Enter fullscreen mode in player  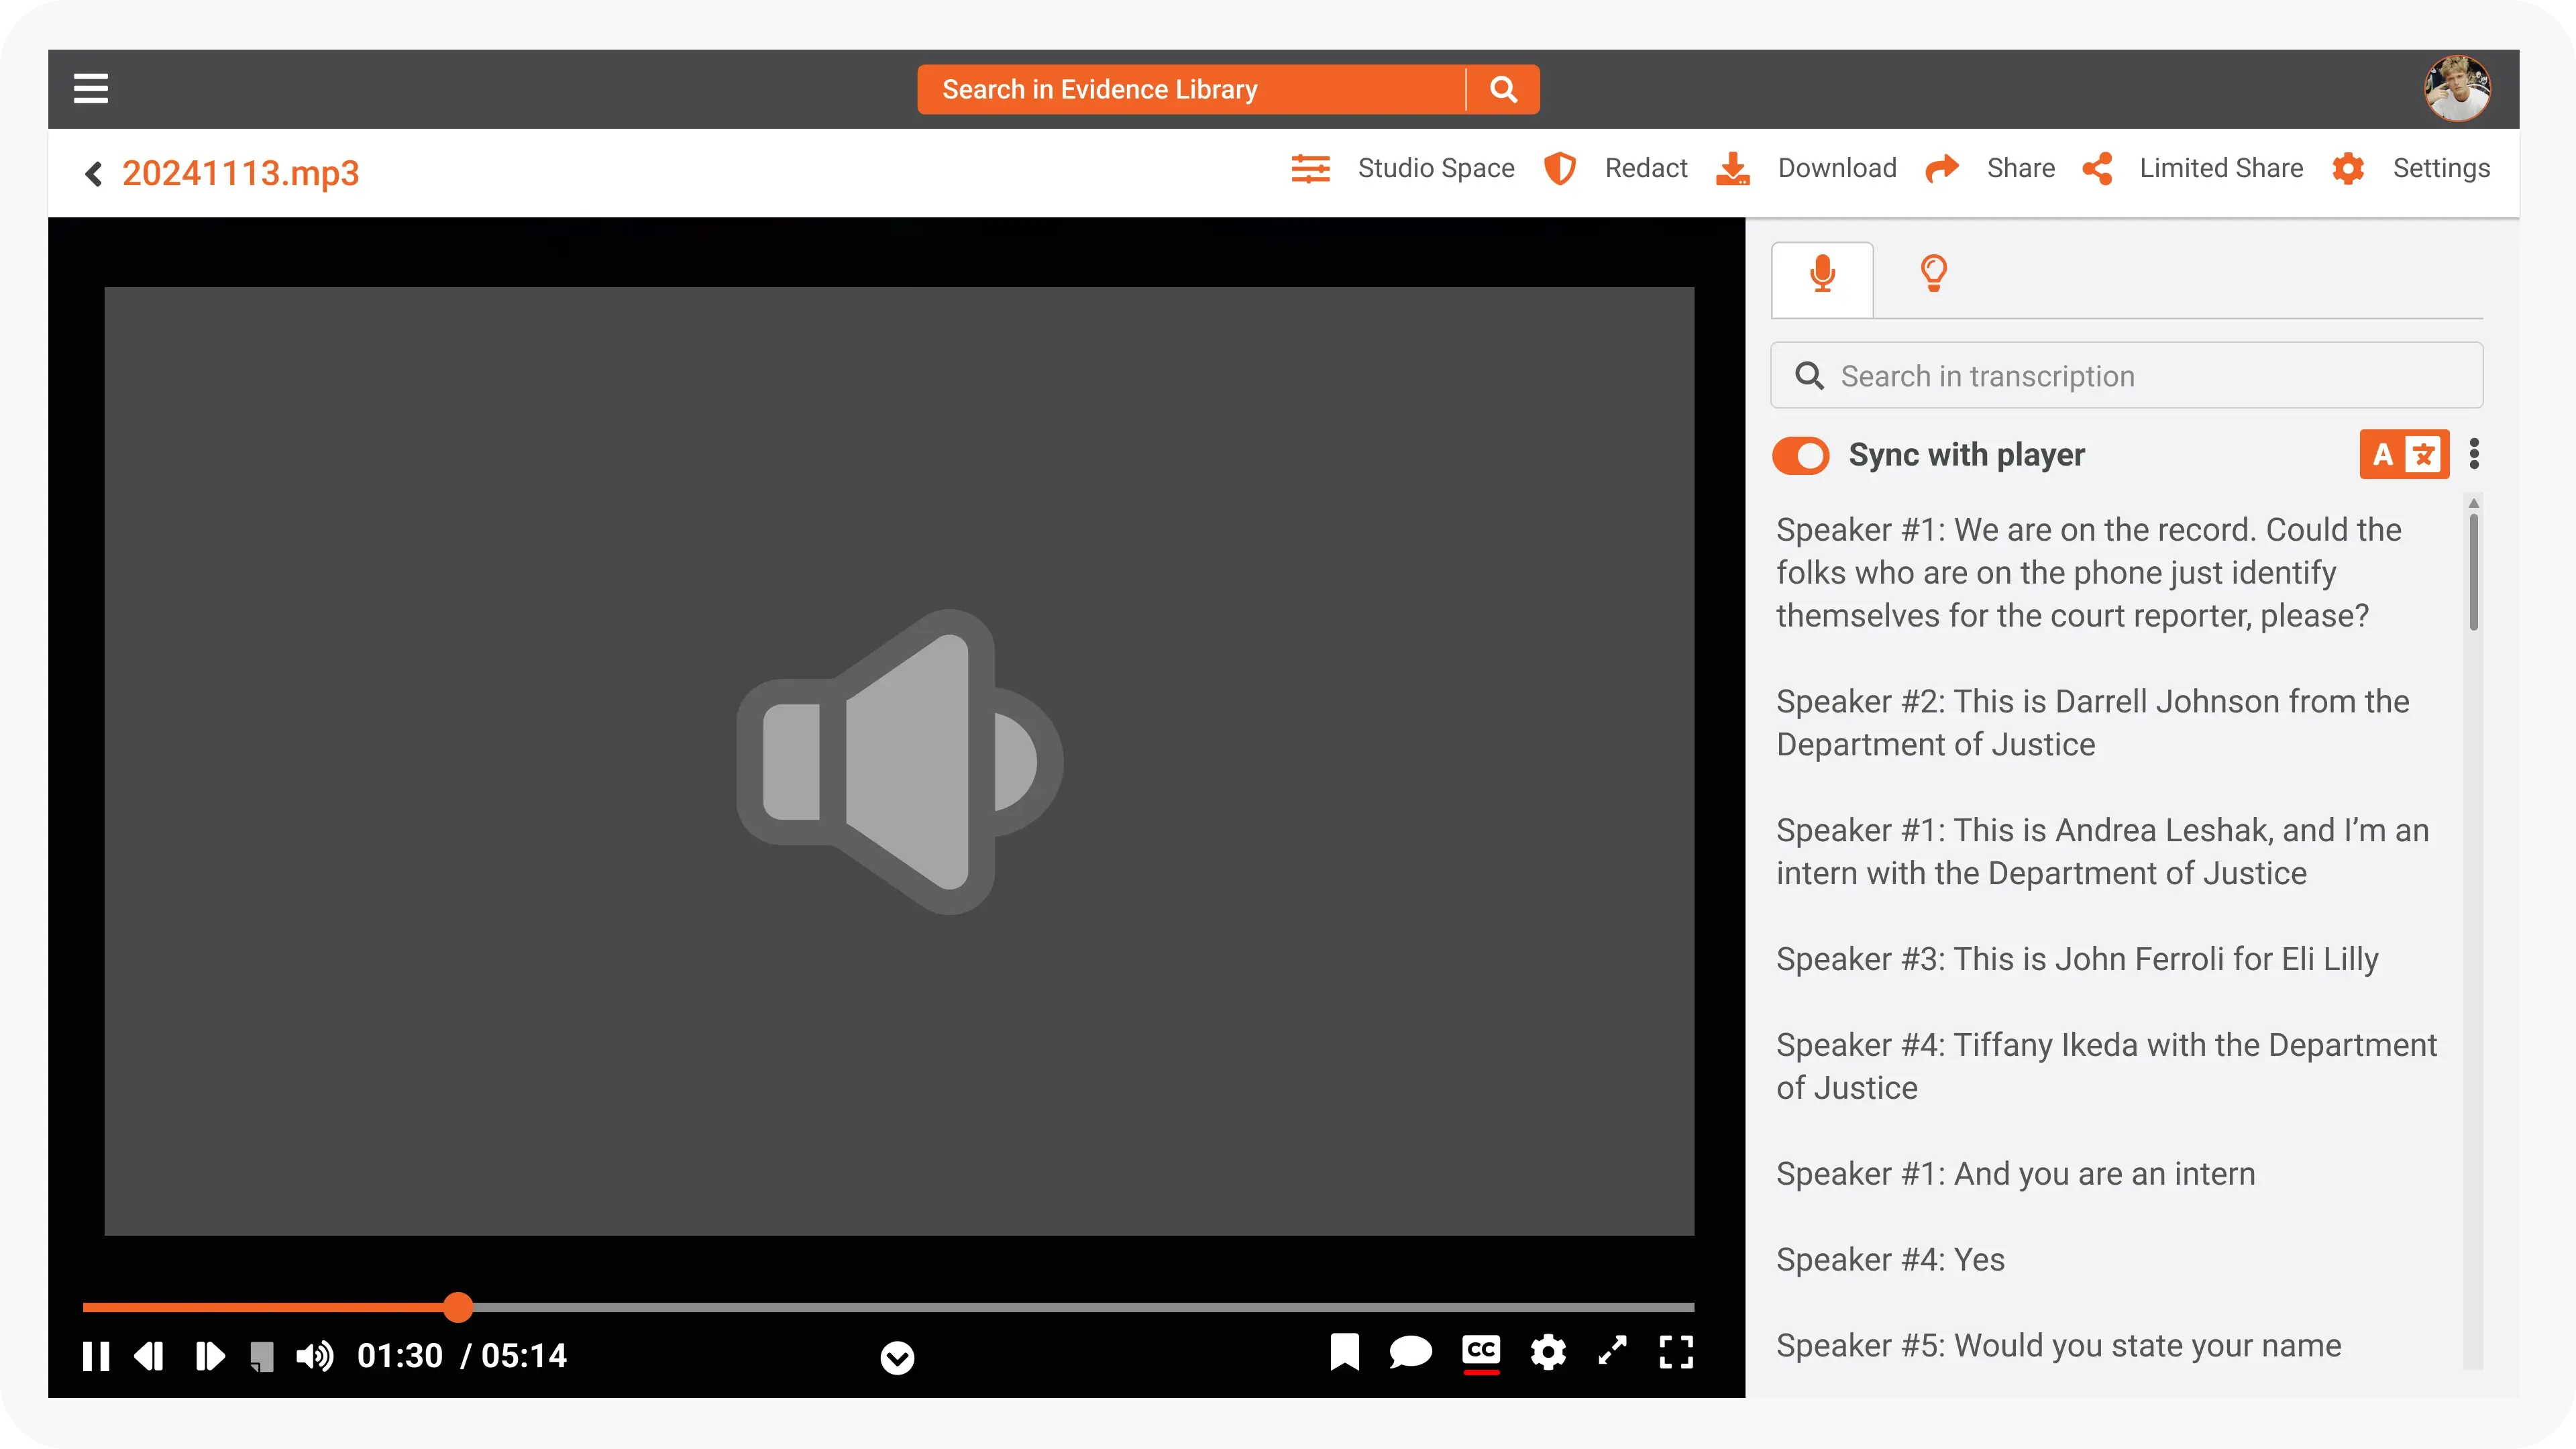pyautogui.click(x=1676, y=1352)
